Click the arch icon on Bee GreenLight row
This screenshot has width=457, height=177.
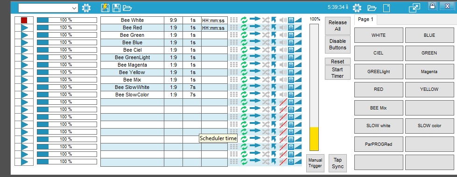[290, 58]
